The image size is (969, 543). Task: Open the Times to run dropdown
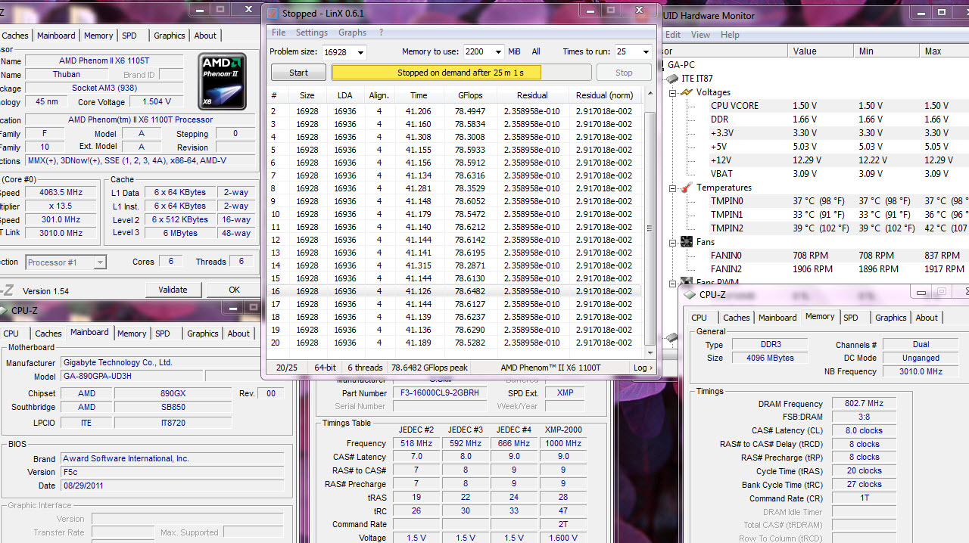point(645,52)
